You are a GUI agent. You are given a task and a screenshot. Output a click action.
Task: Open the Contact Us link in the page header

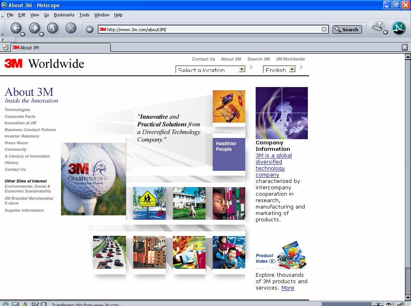click(203, 59)
